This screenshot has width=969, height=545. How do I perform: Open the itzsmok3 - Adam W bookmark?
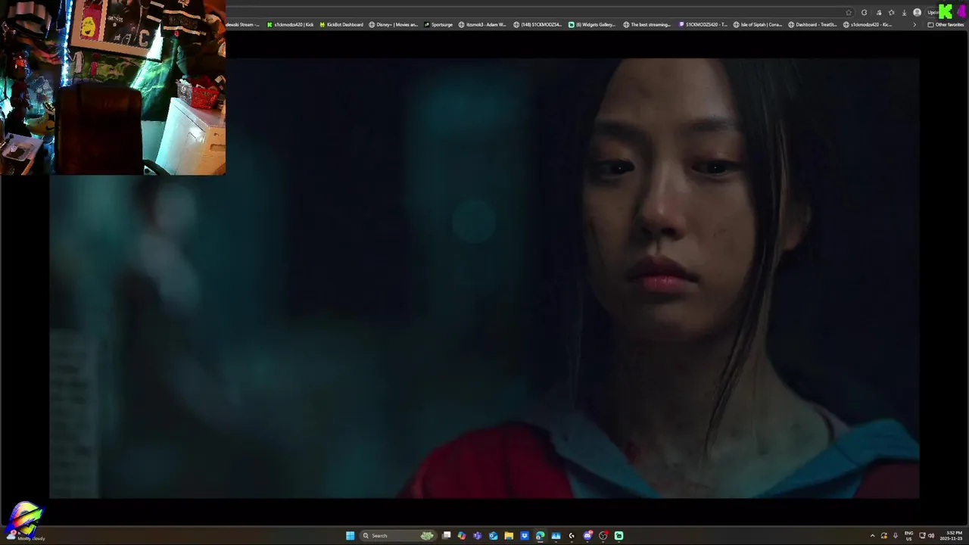point(482,24)
